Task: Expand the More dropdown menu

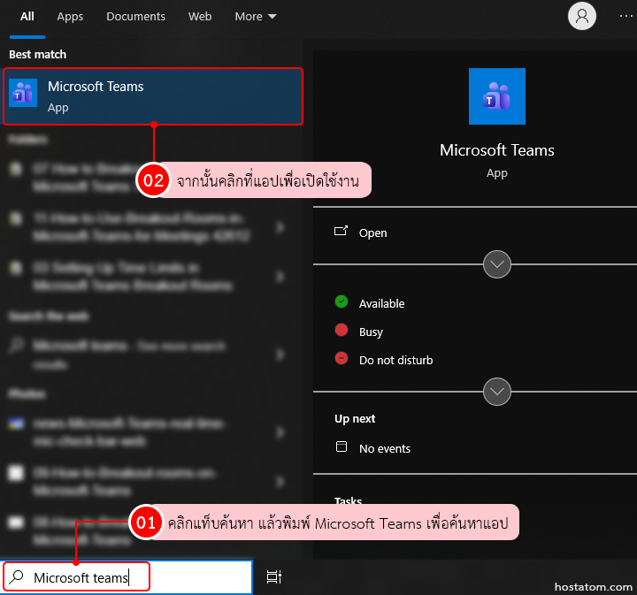Action: point(256,17)
